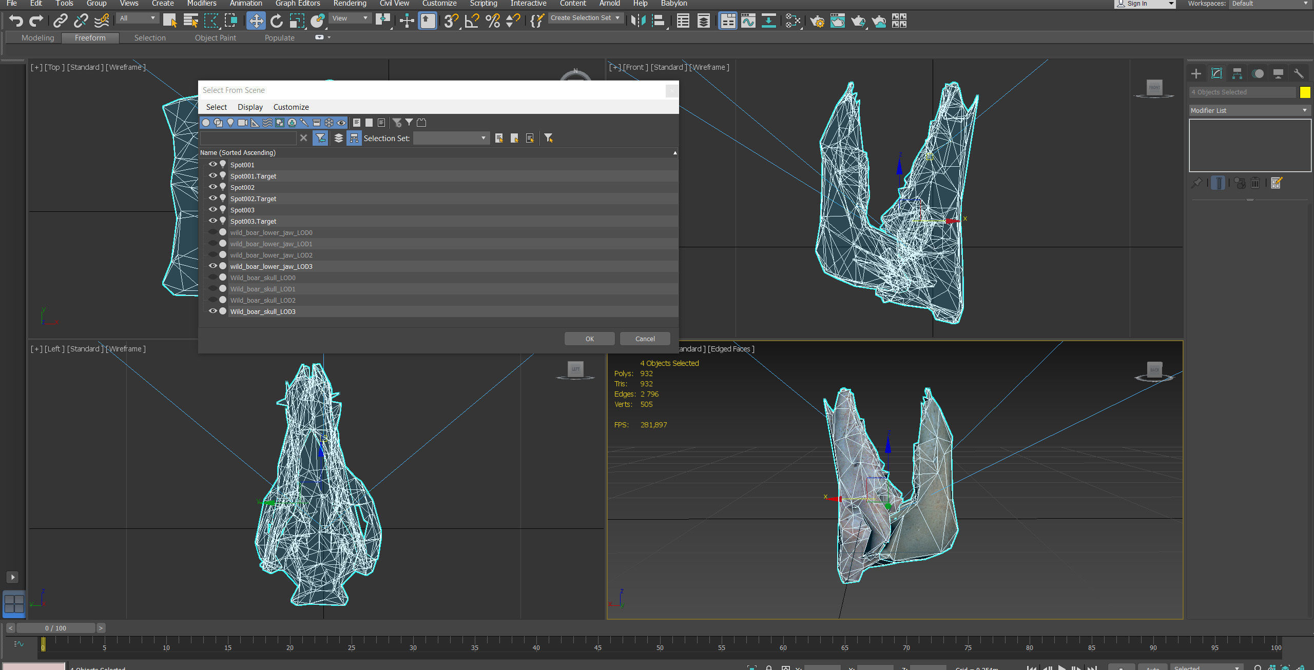
Task: Hide Wild_boar_skull_LOD3 using its eye icon
Action: pyautogui.click(x=212, y=311)
